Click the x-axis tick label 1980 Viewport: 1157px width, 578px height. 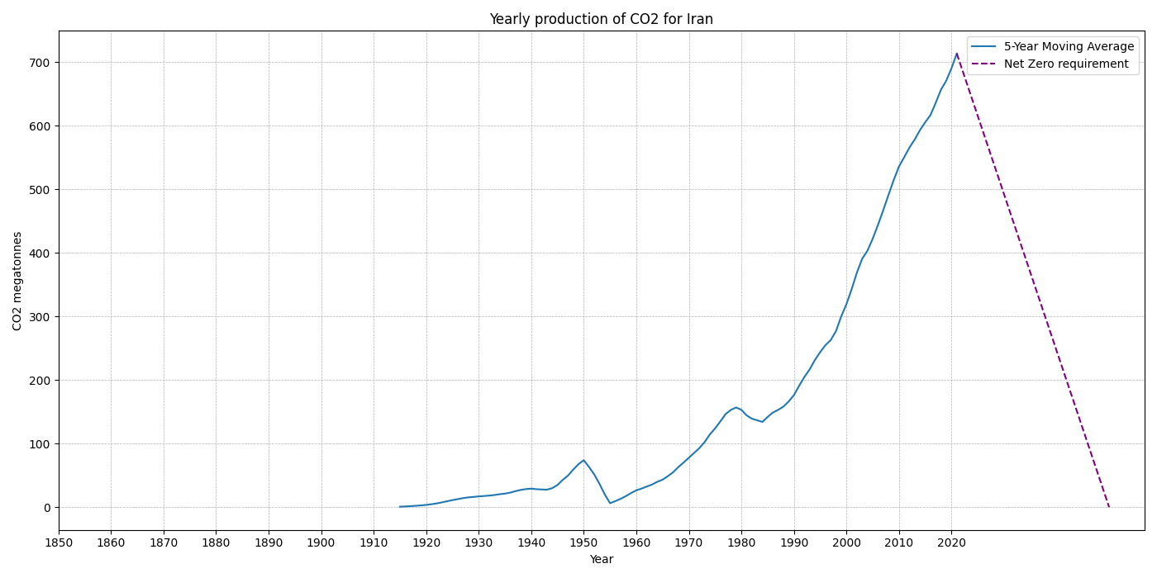tap(741, 542)
